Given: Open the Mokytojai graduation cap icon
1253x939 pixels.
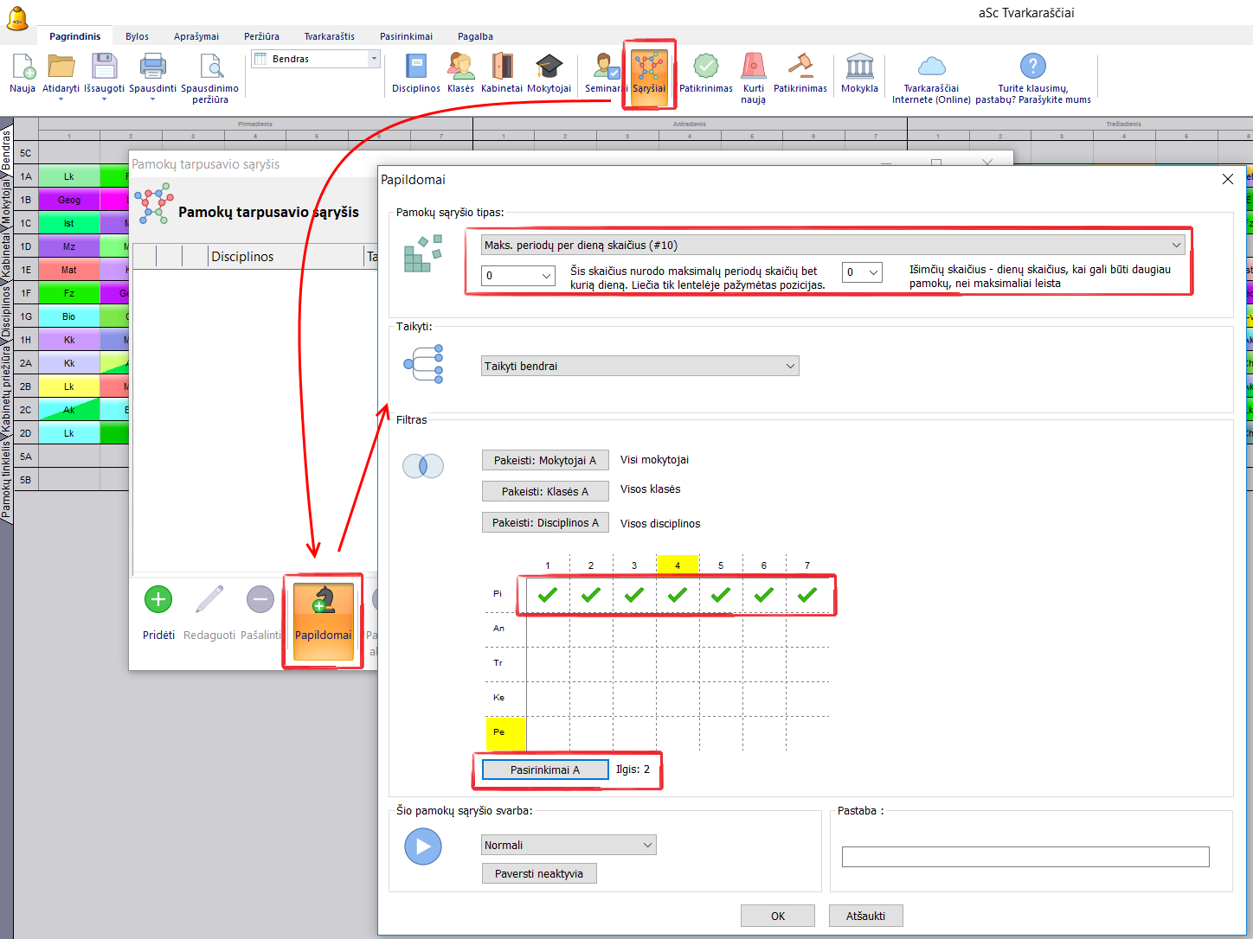Looking at the screenshot, I should 549,67.
